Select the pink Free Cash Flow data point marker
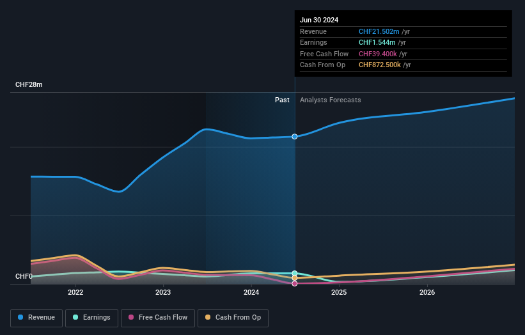 pyautogui.click(x=295, y=284)
